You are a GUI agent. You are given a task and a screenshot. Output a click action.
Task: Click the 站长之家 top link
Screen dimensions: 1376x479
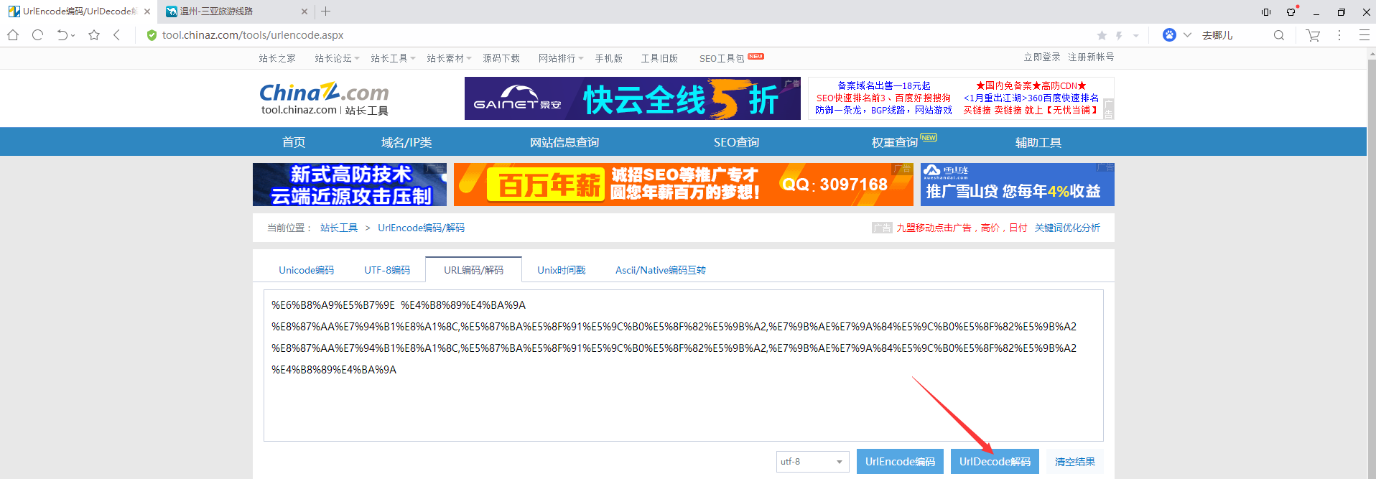click(x=277, y=58)
